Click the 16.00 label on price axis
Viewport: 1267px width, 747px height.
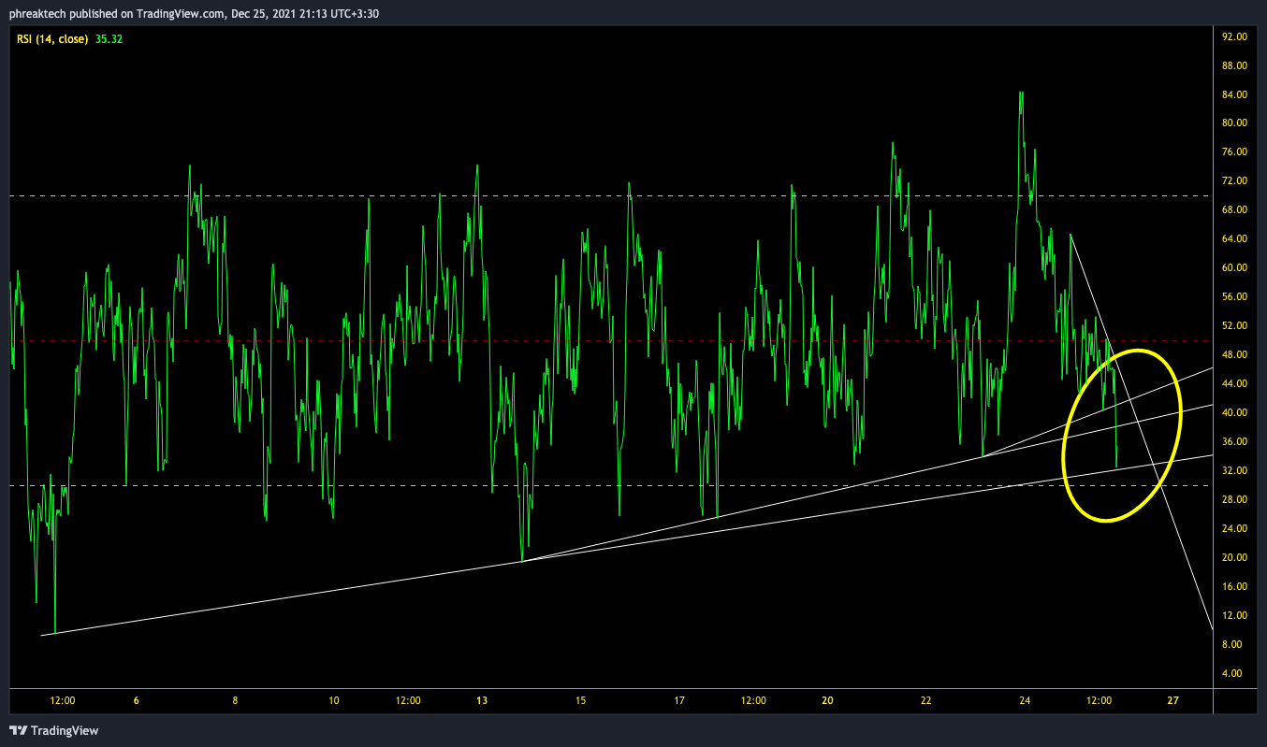click(x=1235, y=586)
